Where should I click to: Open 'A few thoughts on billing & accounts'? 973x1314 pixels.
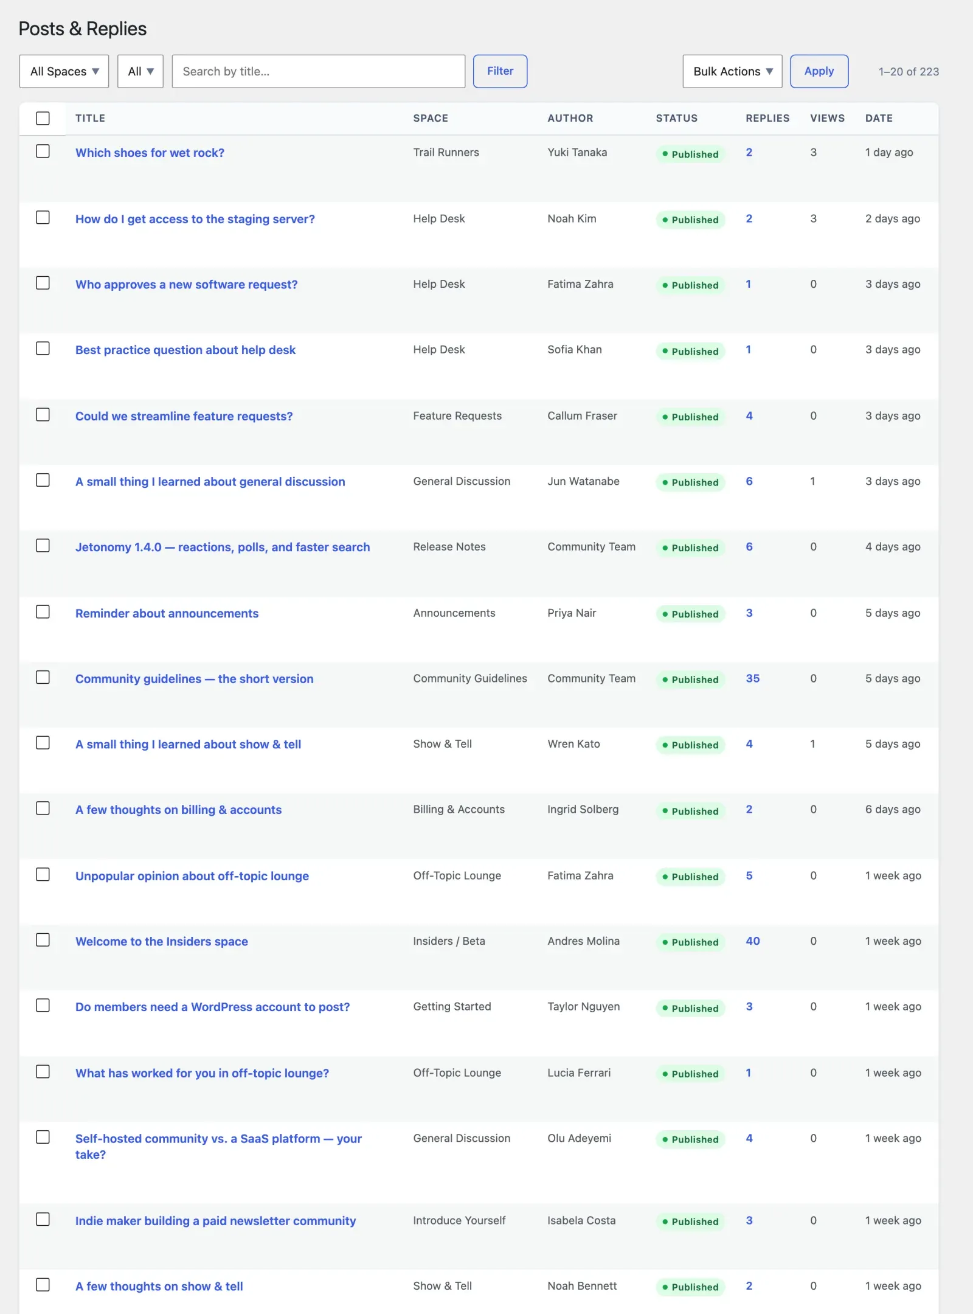point(178,810)
